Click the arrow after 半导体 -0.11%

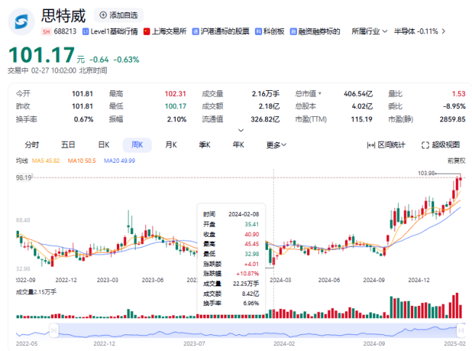coord(444,31)
